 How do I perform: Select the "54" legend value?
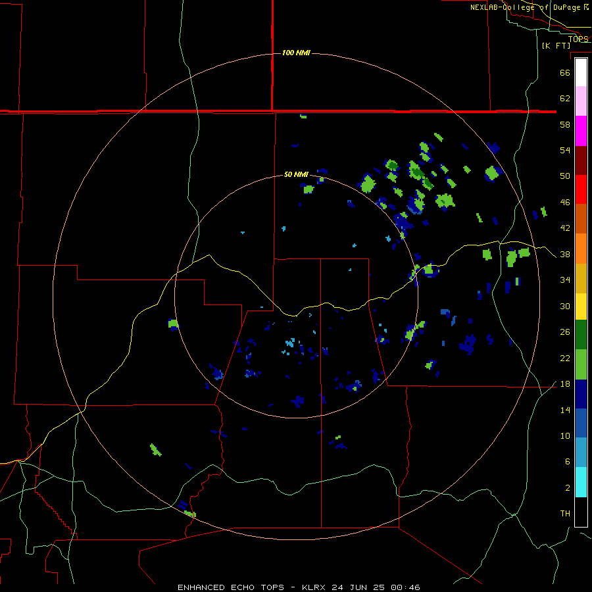point(565,150)
